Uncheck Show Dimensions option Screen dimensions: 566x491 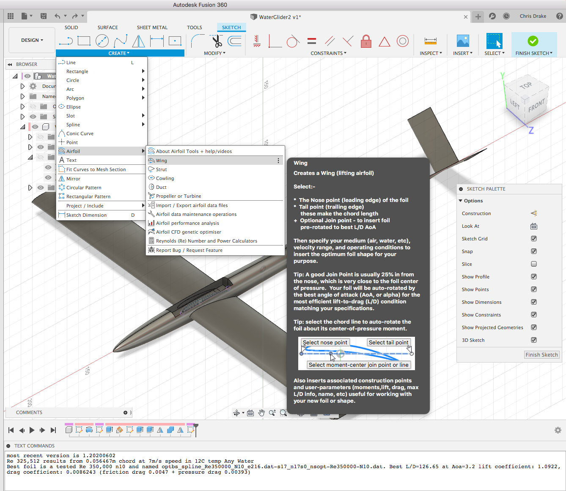(x=534, y=302)
